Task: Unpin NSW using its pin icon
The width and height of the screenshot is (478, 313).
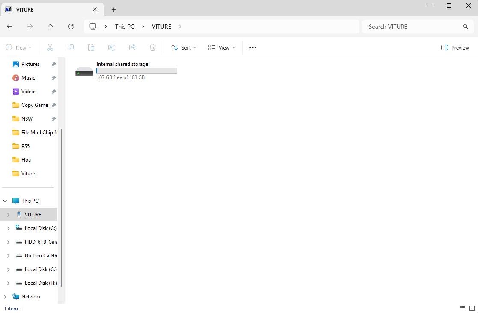Action: (x=53, y=119)
